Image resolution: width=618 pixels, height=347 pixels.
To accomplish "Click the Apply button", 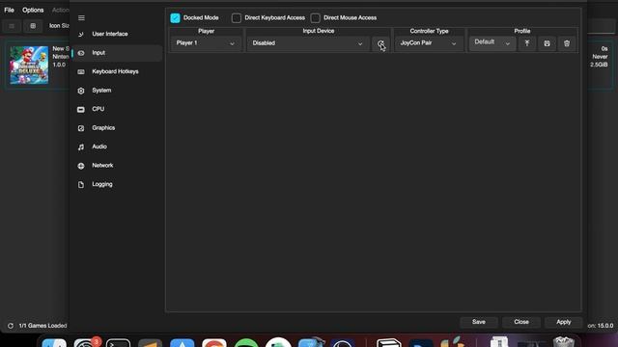I will pos(564,322).
